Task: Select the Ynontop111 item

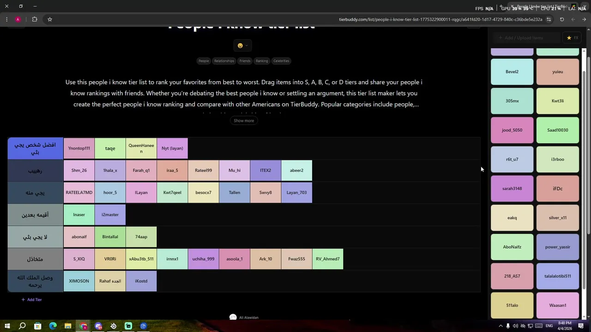Action: click(79, 148)
